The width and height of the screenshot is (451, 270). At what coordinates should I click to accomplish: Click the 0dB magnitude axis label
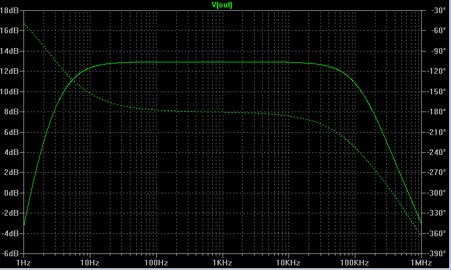click(11, 193)
